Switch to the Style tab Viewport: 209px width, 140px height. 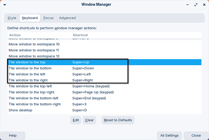[x=12, y=18]
